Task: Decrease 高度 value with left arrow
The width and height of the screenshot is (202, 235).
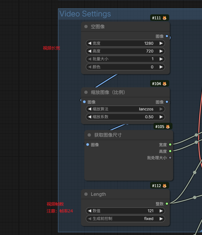Action: [89, 51]
